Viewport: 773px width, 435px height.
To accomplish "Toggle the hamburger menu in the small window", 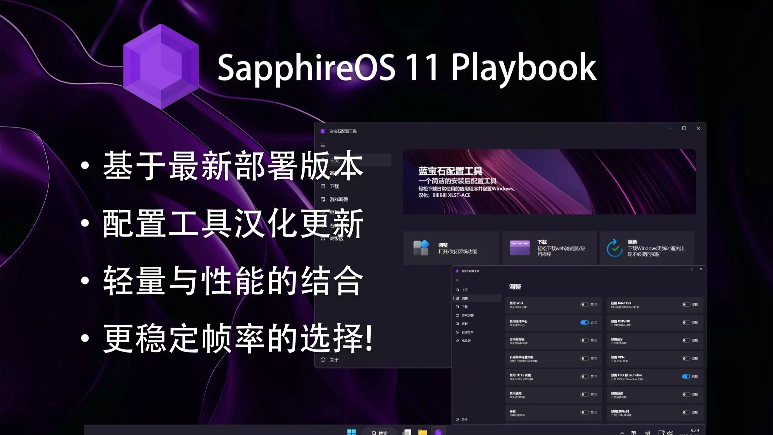I will pyautogui.click(x=457, y=280).
